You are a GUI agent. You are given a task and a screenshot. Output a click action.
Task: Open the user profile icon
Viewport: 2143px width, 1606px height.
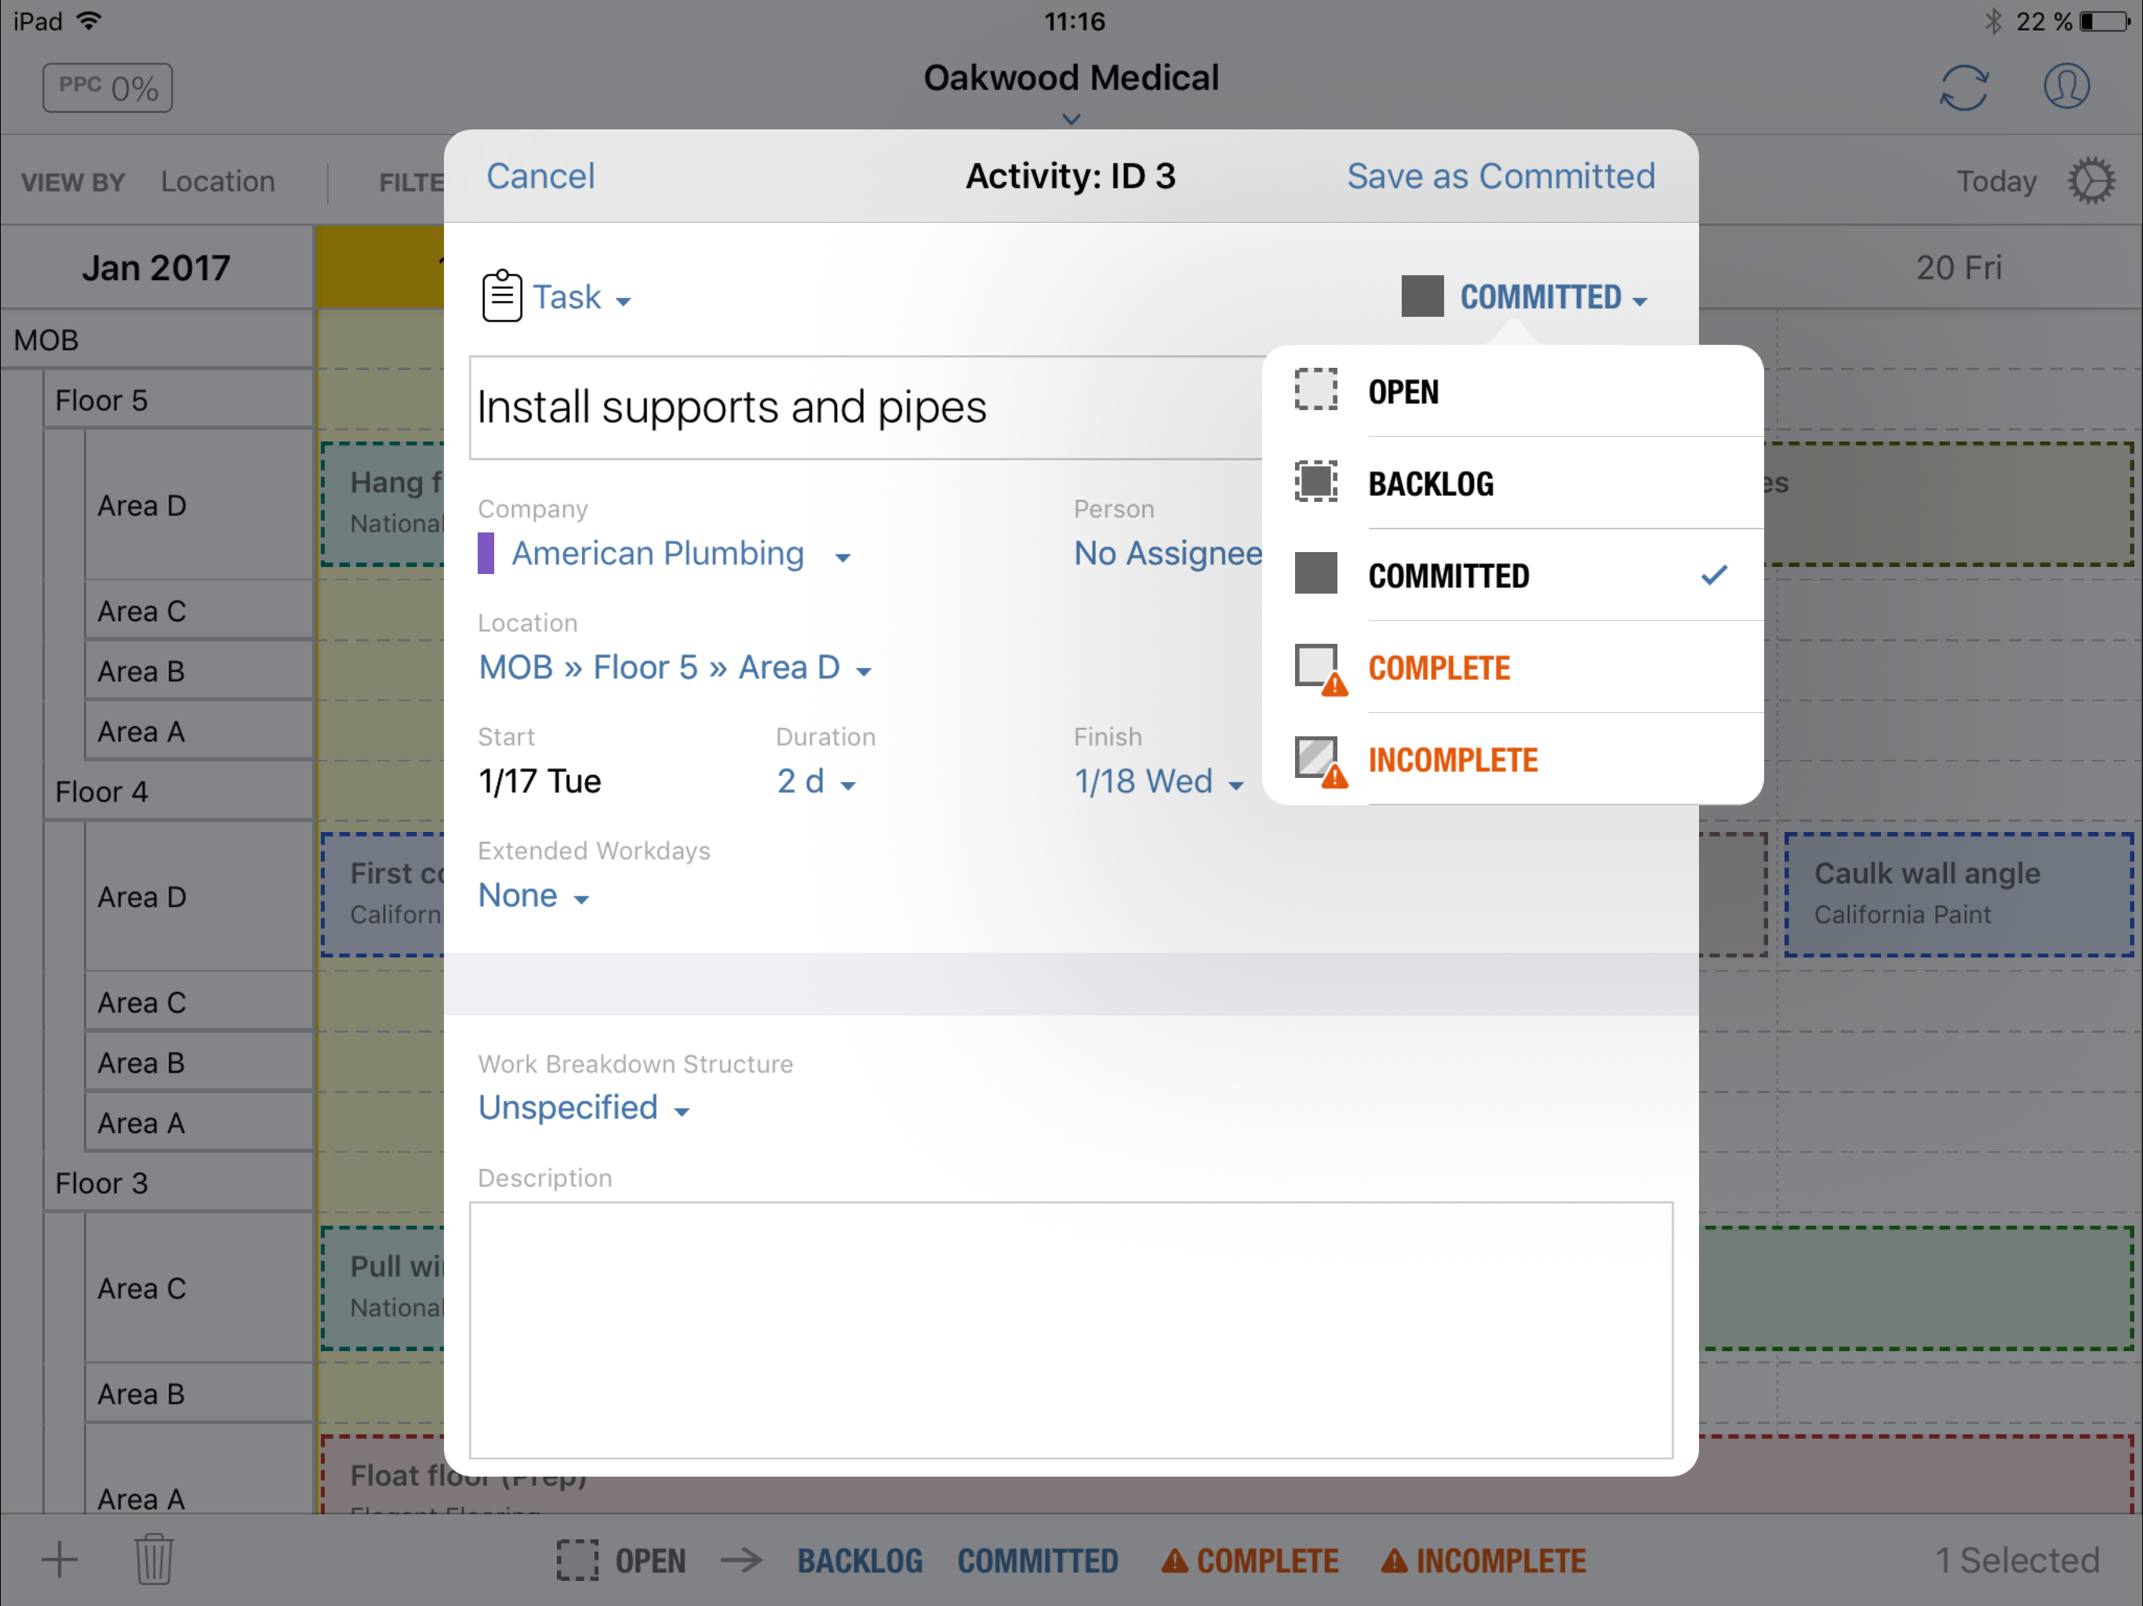(x=2065, y=87)
